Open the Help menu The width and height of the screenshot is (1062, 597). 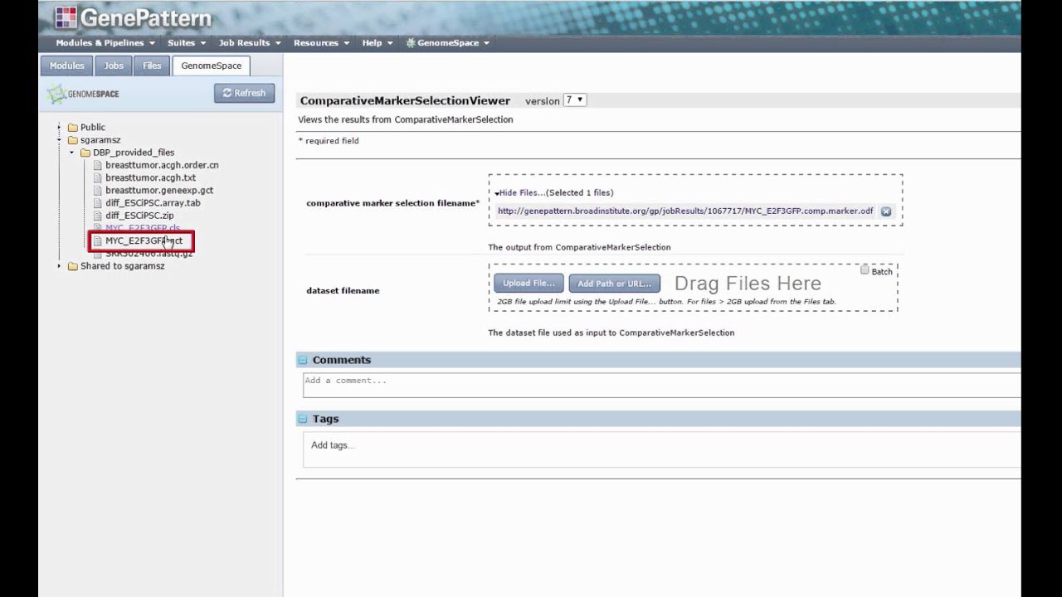point(378,43)
